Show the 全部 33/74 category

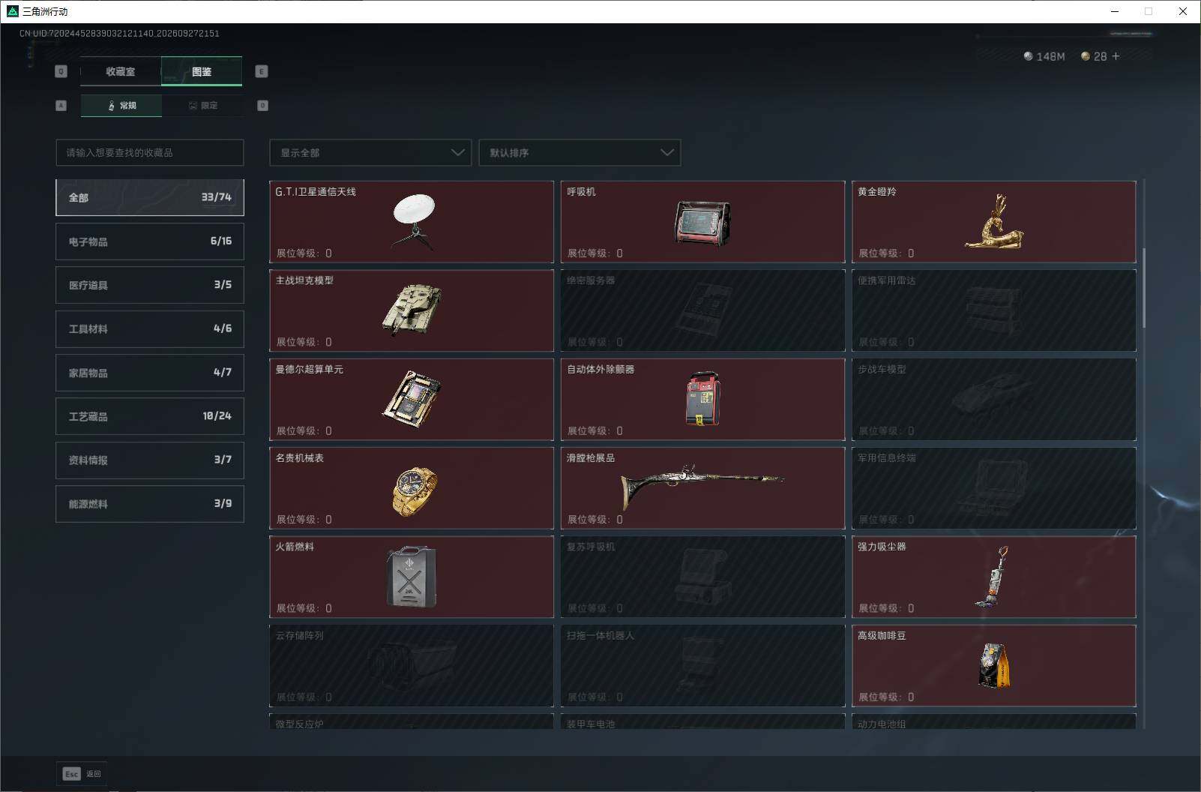click(x=150, y=197)
